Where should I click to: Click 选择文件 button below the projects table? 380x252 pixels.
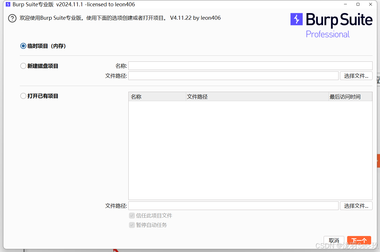pos(356,206)
